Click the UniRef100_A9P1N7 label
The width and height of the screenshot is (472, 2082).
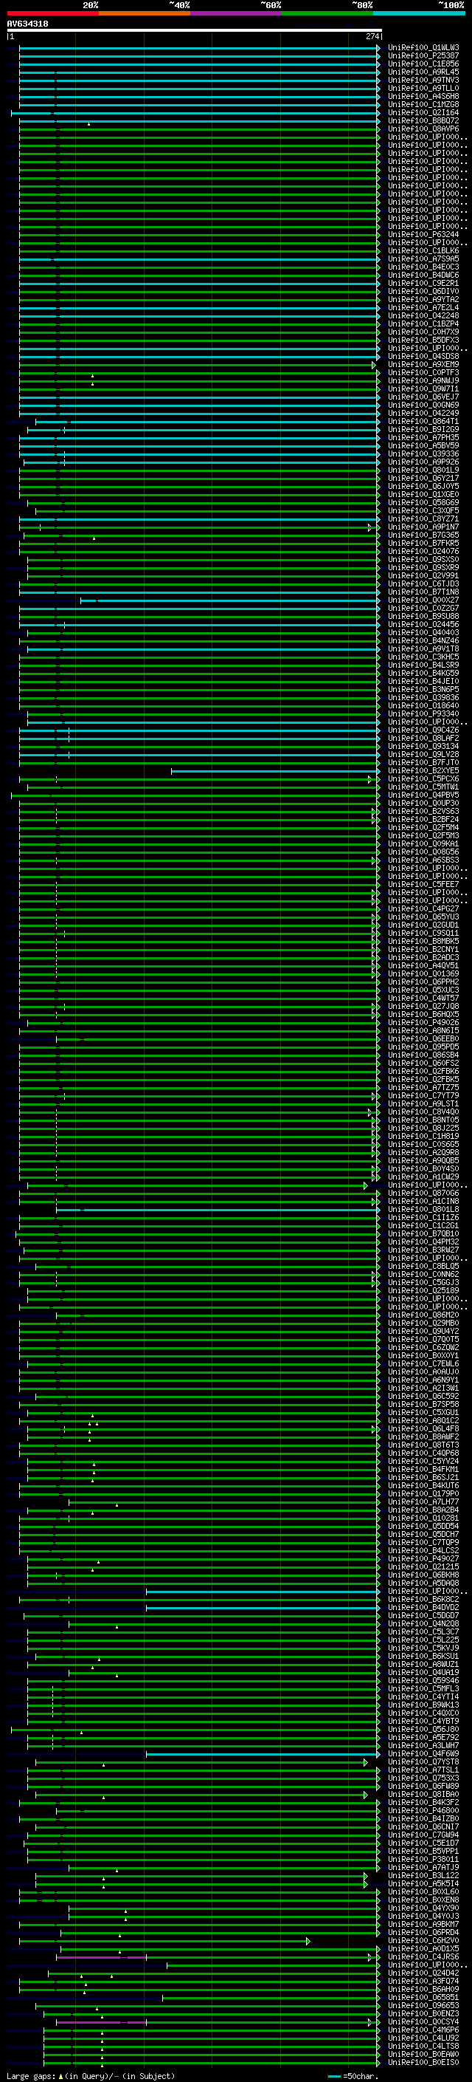coord(423,527)
